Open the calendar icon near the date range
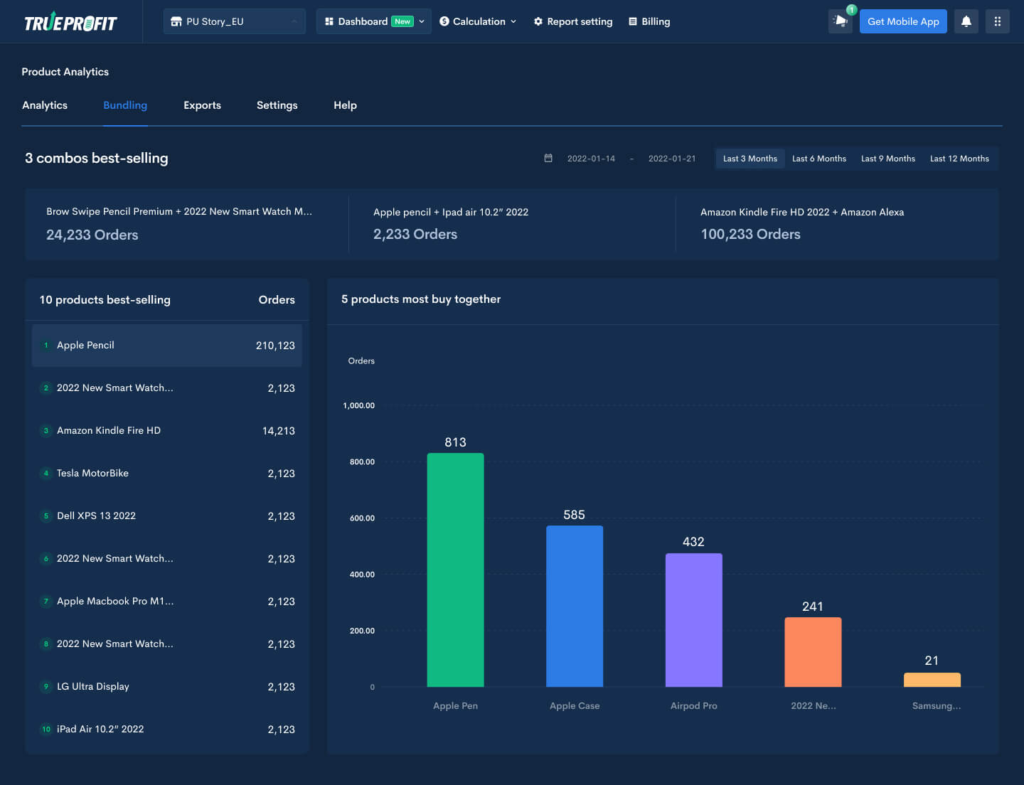 tap(548, 158)
